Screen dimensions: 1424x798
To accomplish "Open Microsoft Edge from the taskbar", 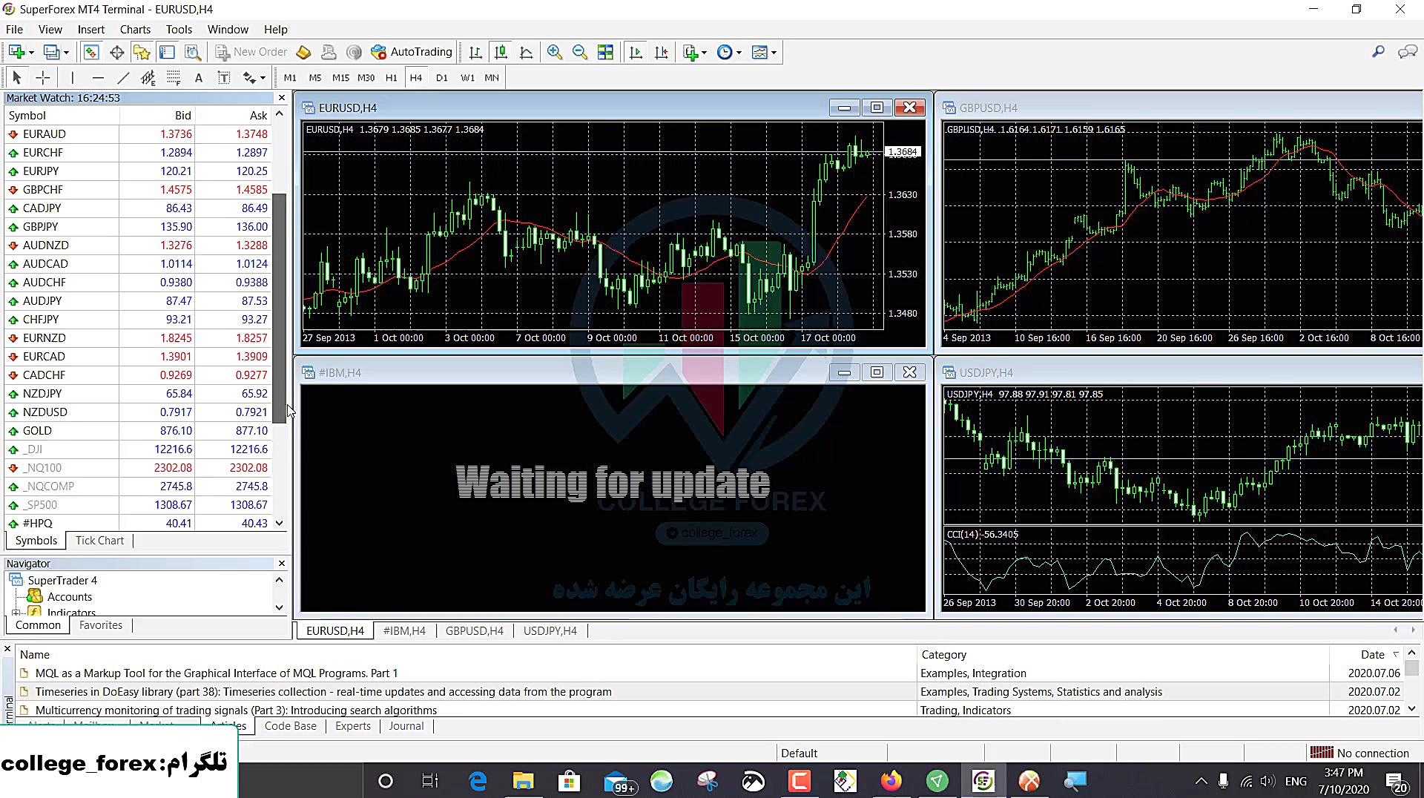I will (478, 781).
